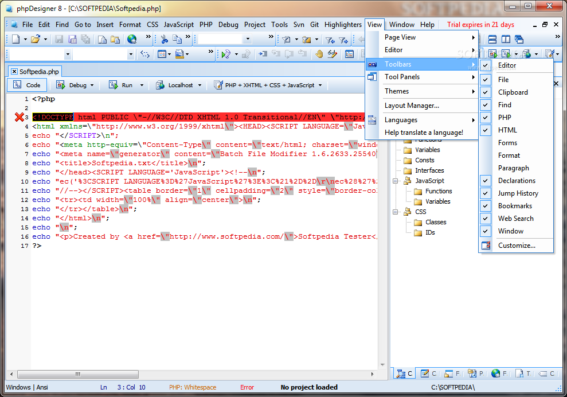Expand the Languages submenu
567x397 pixels.
pos(422,120)
